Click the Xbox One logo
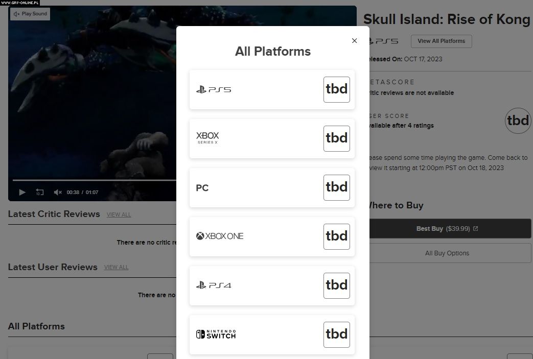 [220, 236]
